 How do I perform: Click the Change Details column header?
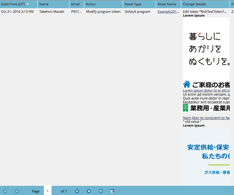194,4
